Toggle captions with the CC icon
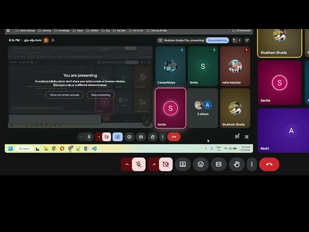This screenshot has width=309, height=232. coord(219,164)
